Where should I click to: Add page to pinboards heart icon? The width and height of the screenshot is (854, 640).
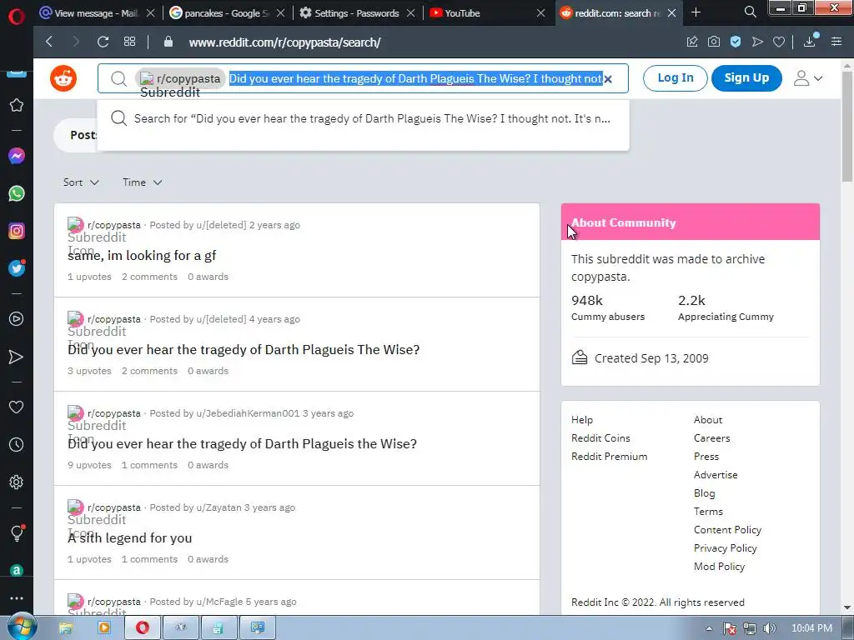pos(779,42)
